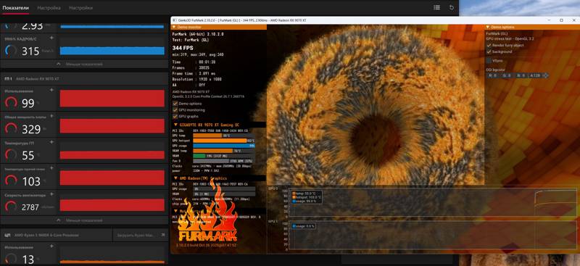Click the plus icon for Общая мощность платы
This screenshot has height=266, width=580.
point(51,116)
